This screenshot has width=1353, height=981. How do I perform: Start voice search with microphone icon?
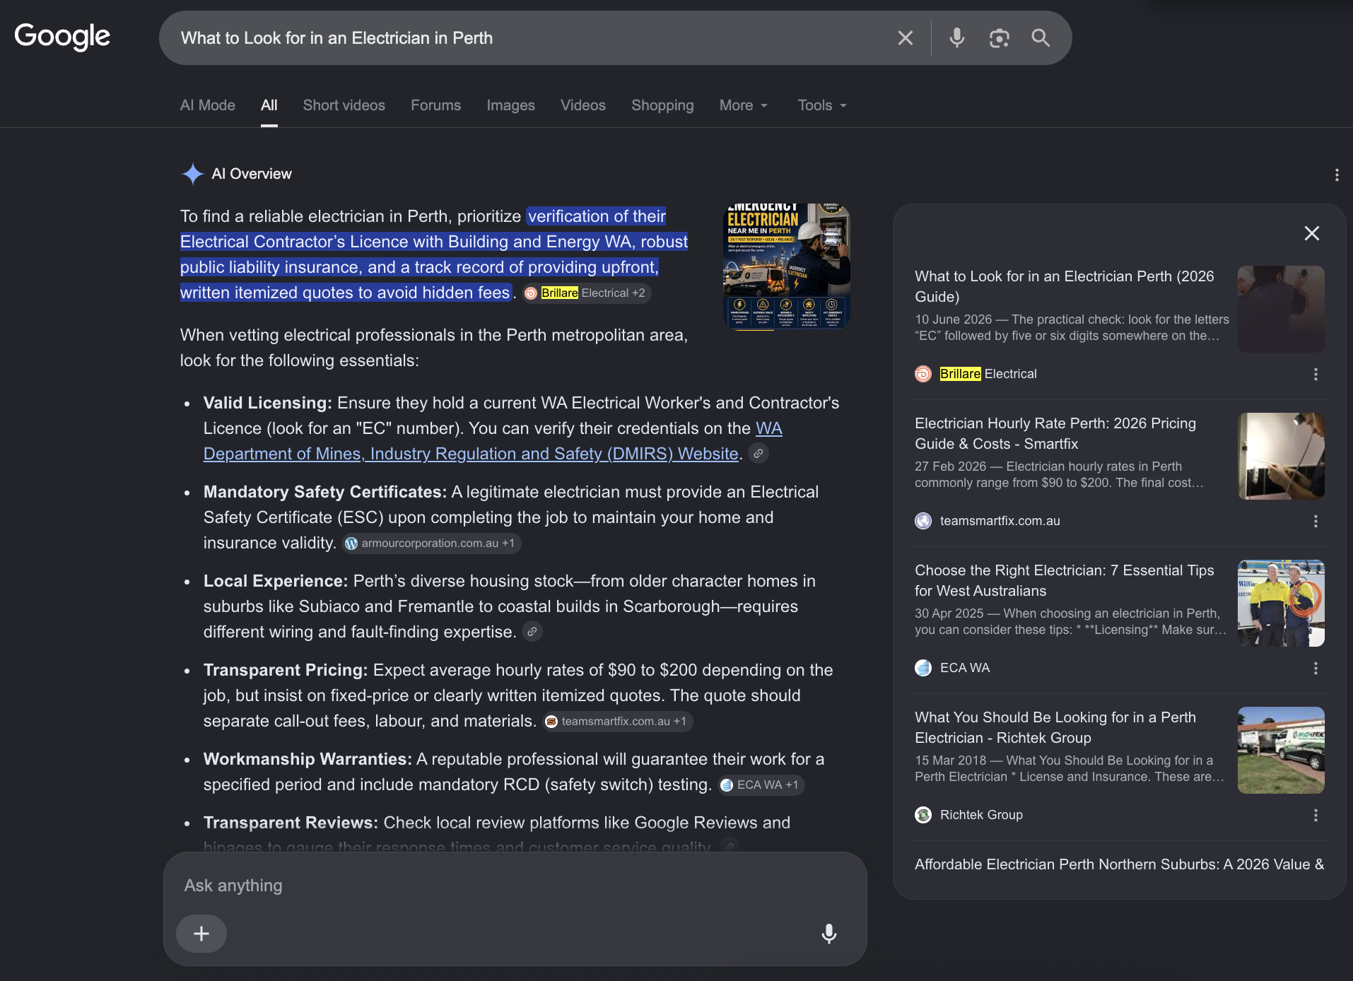coord(957,38)
